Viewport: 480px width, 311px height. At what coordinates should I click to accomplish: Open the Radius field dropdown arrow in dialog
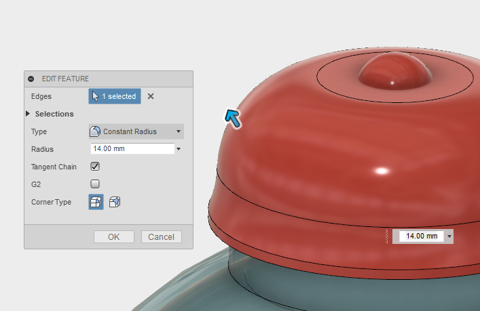coord(179,149)
